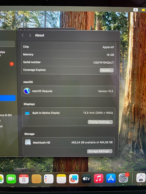Image resolution: width=146 pixels, height=194 pixels.
Task: Open the Music app
Action: pos(99,178)
